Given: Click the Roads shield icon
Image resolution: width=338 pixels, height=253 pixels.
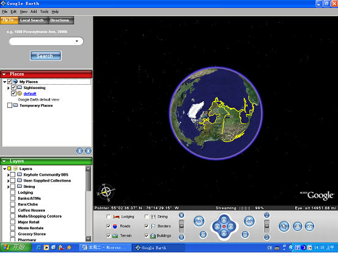Looking at the screenshot, I should point(115,226).
